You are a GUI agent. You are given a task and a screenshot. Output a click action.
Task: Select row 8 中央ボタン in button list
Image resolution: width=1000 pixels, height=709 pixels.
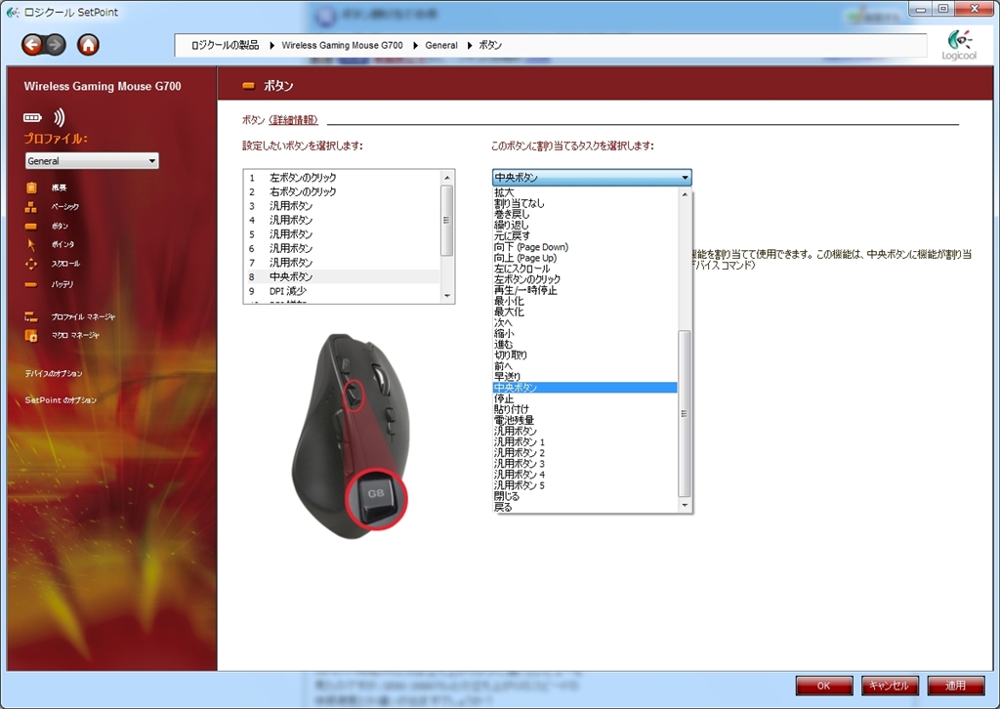click(343, 276)
